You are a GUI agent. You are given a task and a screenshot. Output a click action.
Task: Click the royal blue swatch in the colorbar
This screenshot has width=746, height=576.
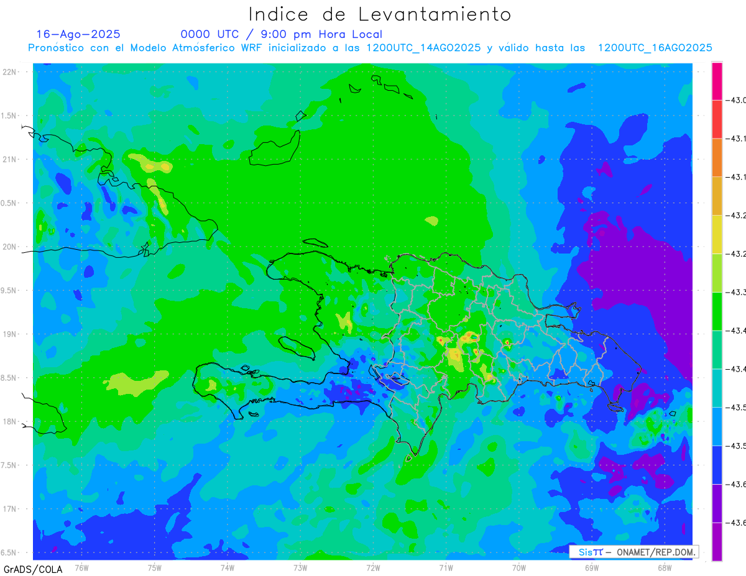717,465
